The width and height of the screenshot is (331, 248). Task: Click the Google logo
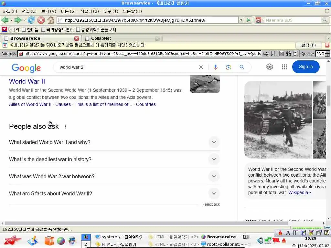(26, 68)
